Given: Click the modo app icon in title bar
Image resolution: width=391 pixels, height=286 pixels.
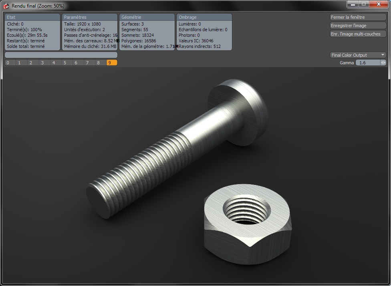Looking at the screenshot, I should click(6, 6).
